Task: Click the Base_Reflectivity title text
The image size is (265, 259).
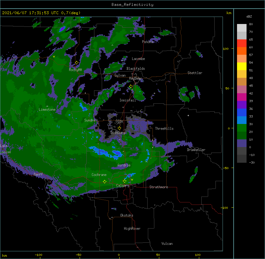Action: point(132,5)
